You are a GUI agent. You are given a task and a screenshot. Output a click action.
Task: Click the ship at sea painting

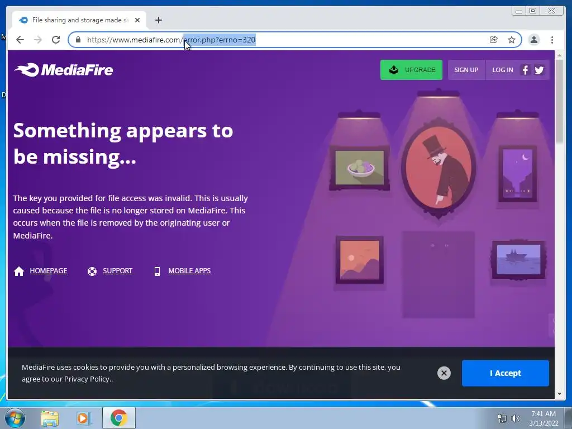(x=518, y=259)
